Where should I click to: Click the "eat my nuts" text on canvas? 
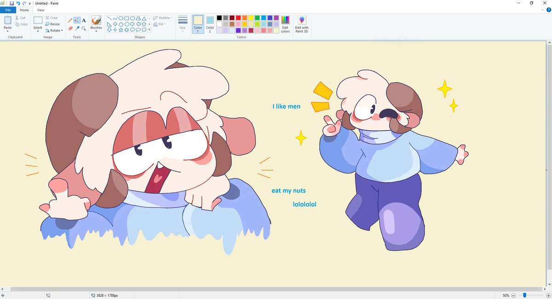288,190
